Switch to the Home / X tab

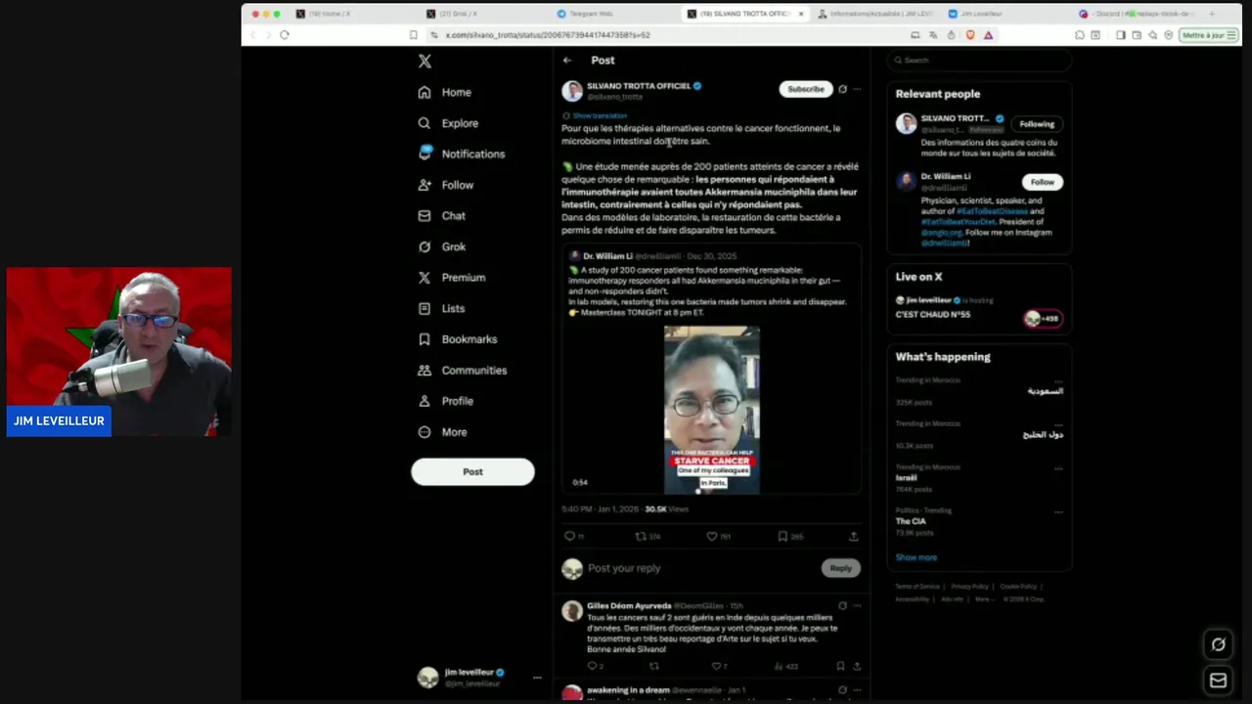coord(330,14)
